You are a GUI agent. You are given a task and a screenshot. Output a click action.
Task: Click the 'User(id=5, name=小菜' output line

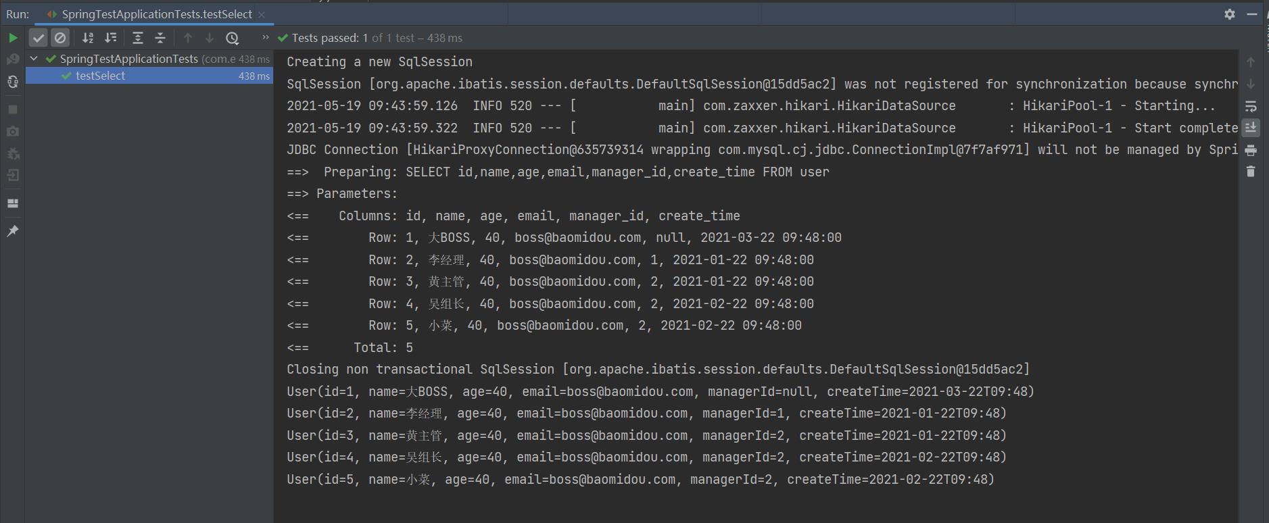(641, 480)
